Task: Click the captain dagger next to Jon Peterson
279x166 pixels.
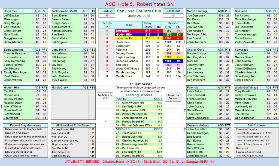Action: [185, 76]
